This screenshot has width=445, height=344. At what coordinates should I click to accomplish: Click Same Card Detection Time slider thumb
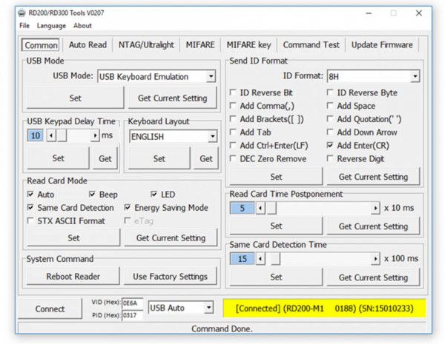point(275,259)
